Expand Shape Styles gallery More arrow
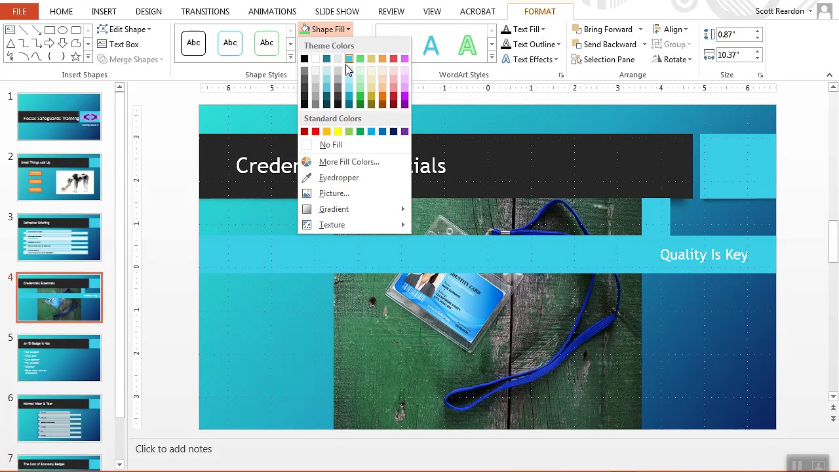 [290, 58]
